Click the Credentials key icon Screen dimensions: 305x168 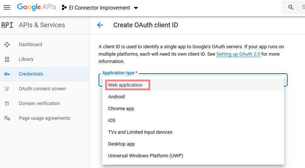point(7,74)
